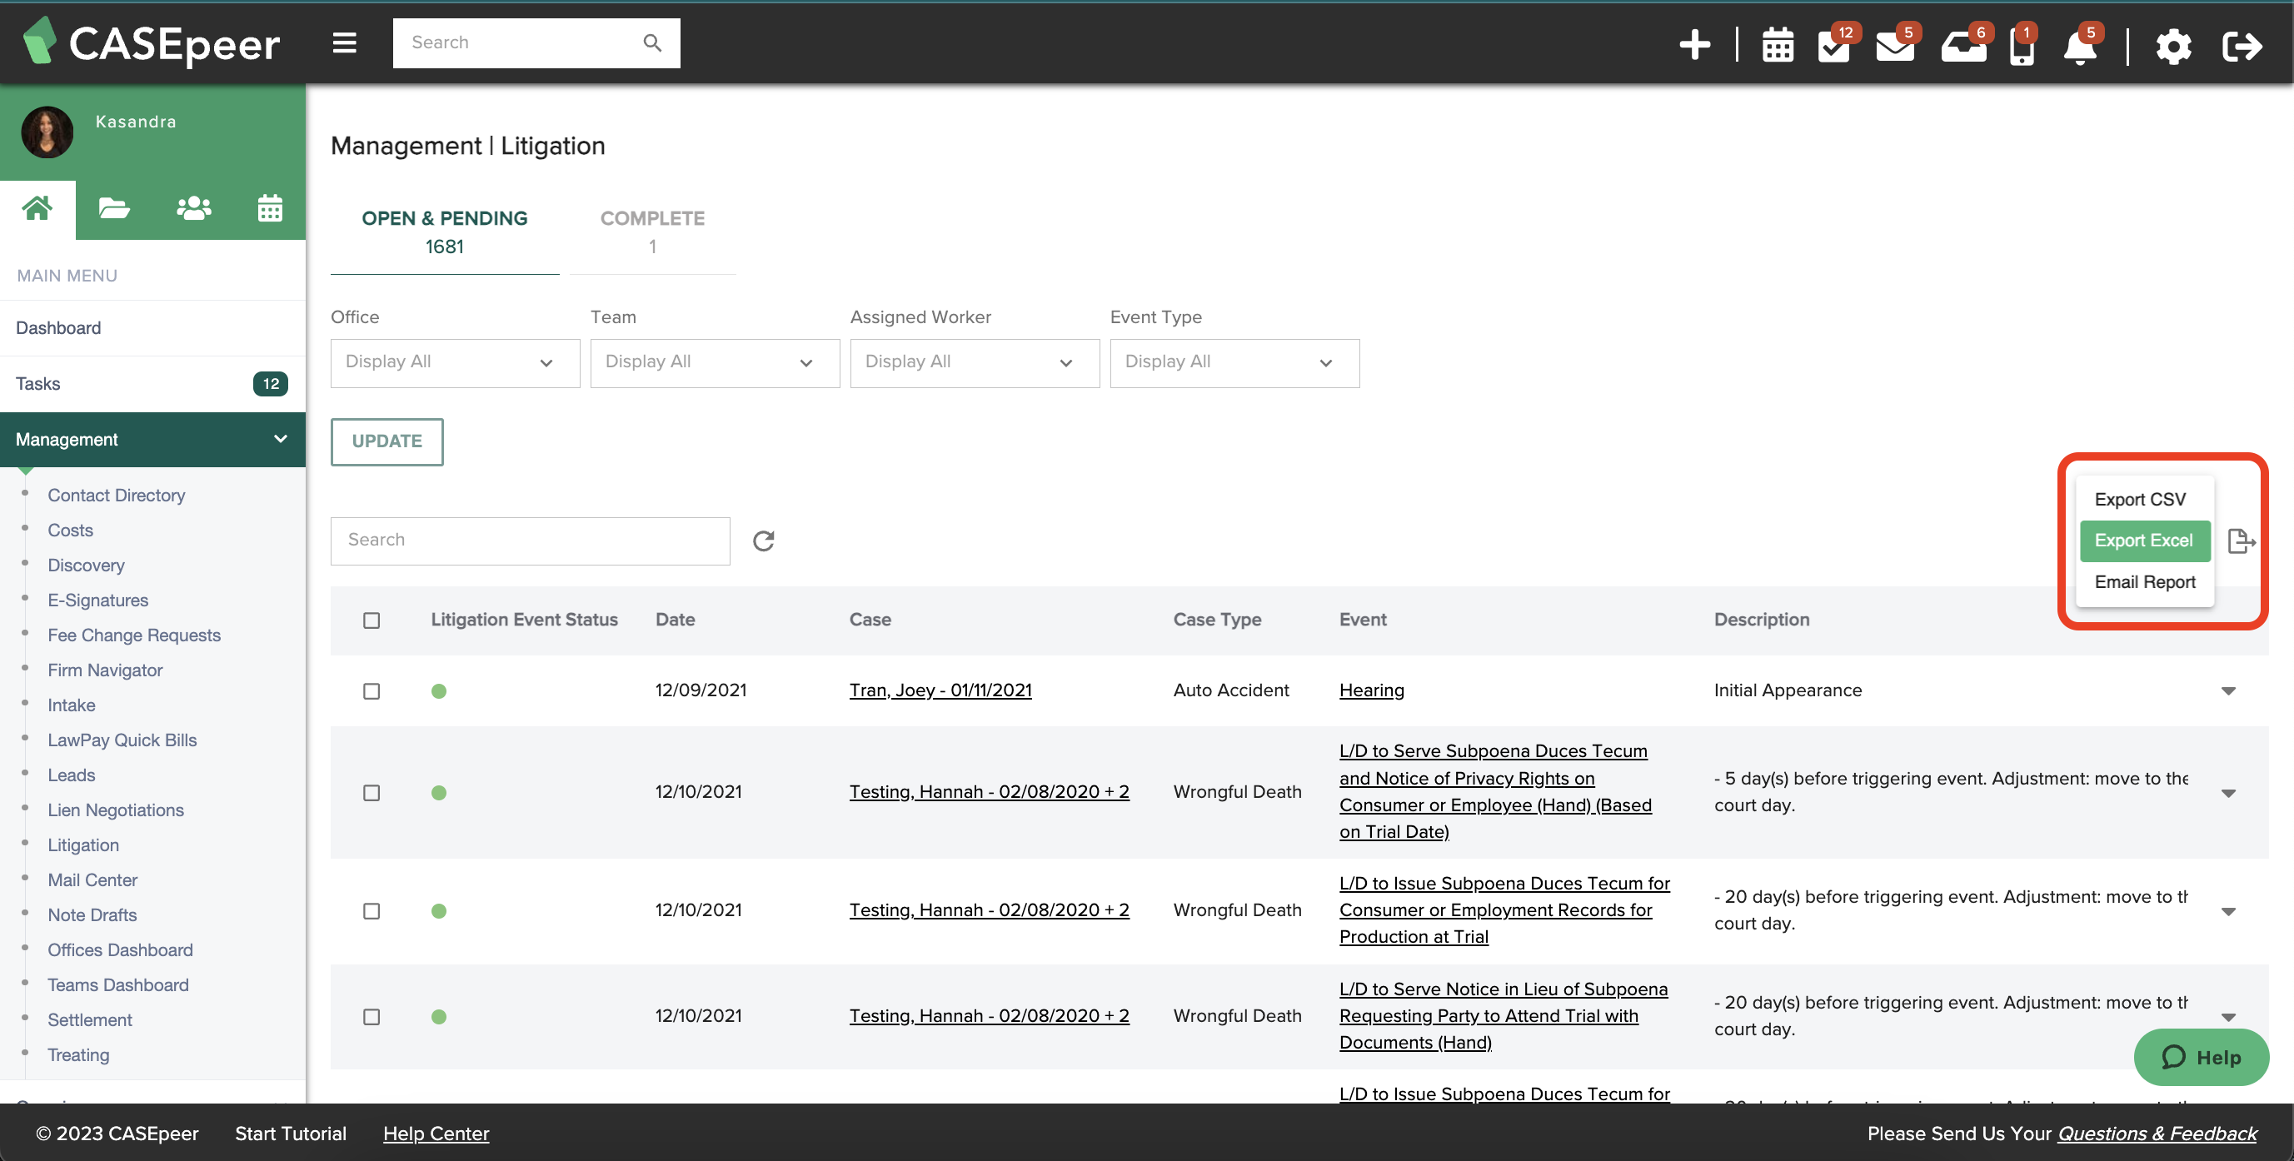This screenshot has width=2294, height=1161.
Task: Toggle the select-all checkbox in table header
Action: coord(372,620)
